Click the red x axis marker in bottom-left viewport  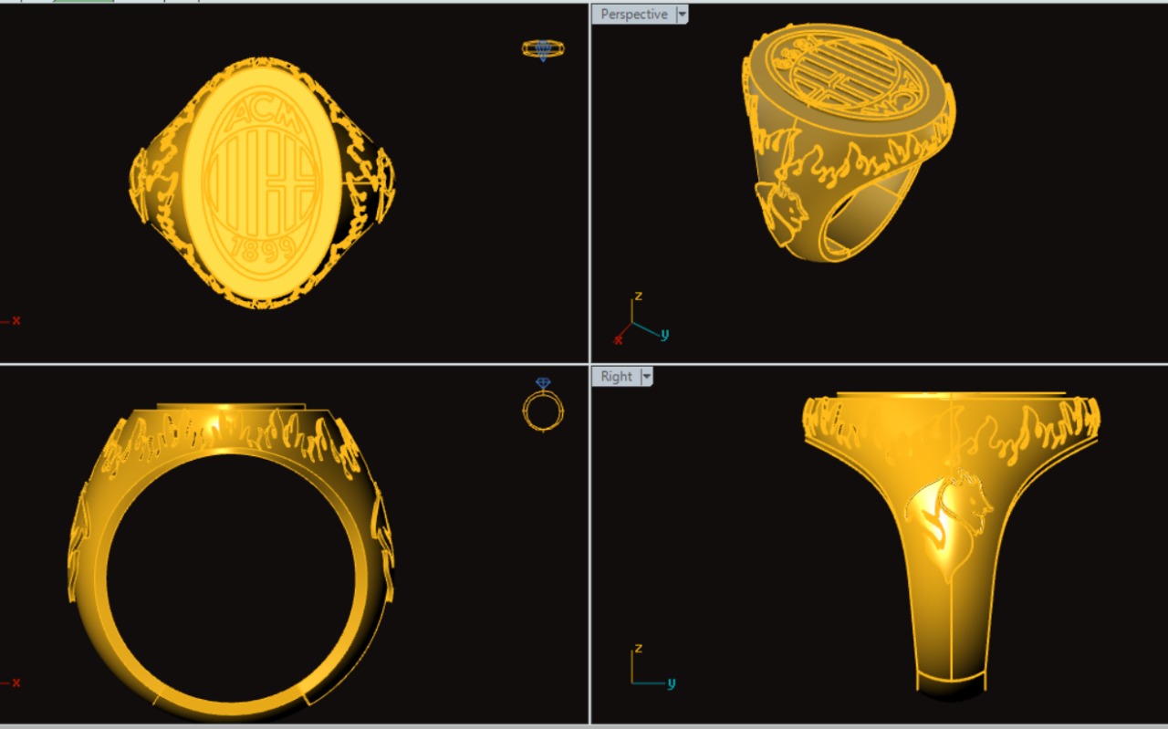point(16,682)
